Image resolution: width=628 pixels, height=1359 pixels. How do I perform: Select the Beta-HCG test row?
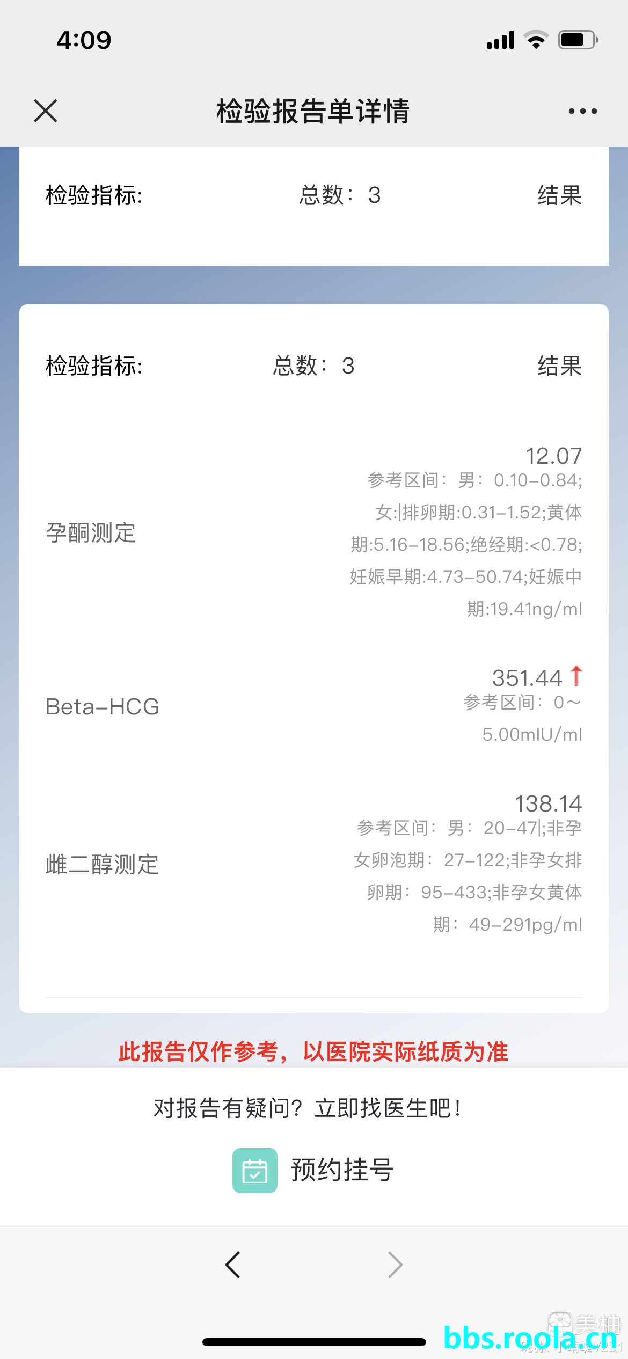click(314, 706)
